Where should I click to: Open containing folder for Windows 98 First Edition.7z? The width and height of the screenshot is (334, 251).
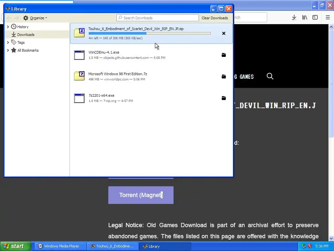point(224,76)
